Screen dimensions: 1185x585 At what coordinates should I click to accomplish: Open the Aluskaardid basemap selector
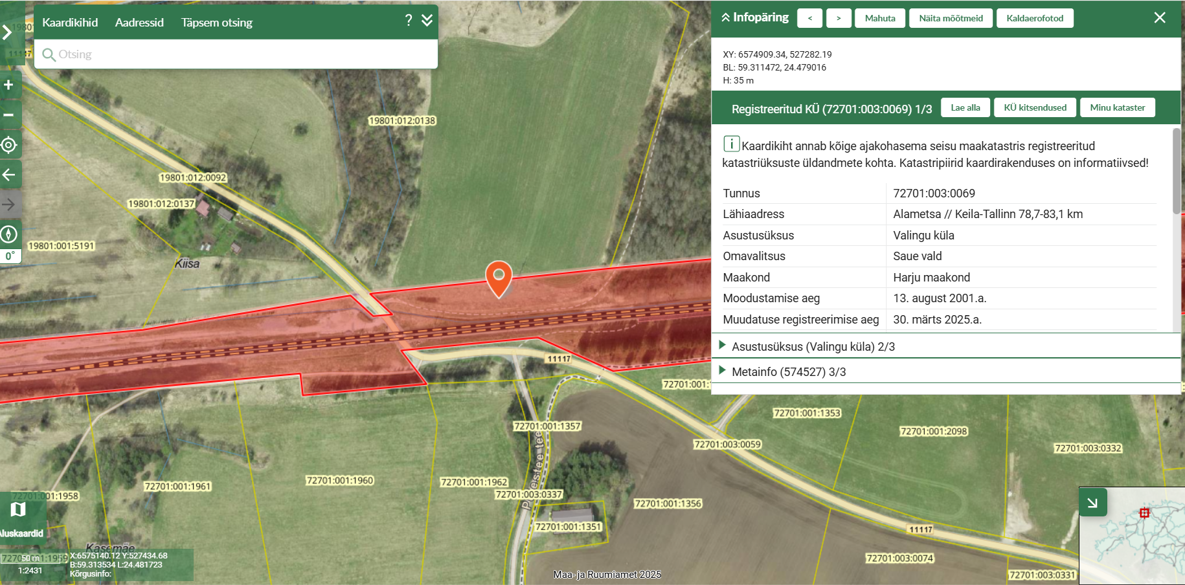19,518
